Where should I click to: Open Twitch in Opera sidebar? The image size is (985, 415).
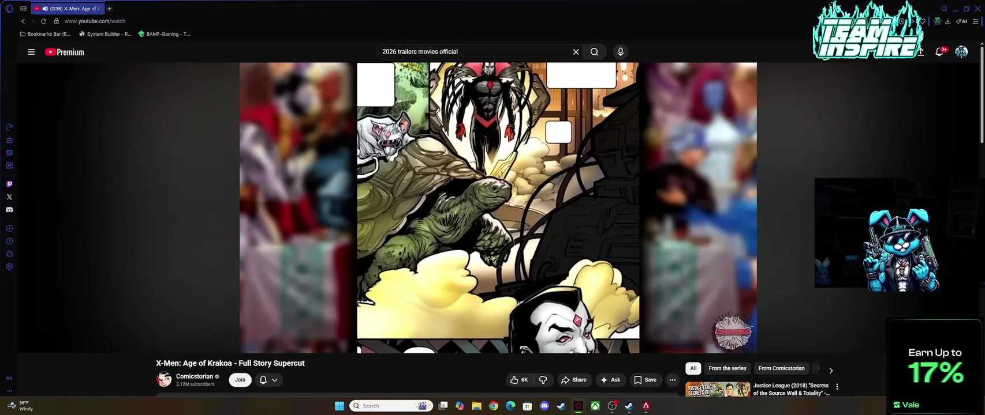(x=9, y=184)
